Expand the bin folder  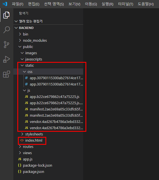pos(48,34)
